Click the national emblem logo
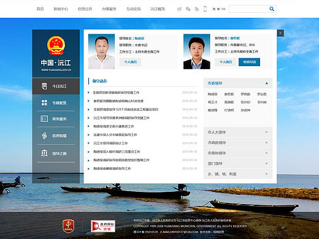Image resolution: width=319 pixels, height=239 pixels. tap(56, 45)
